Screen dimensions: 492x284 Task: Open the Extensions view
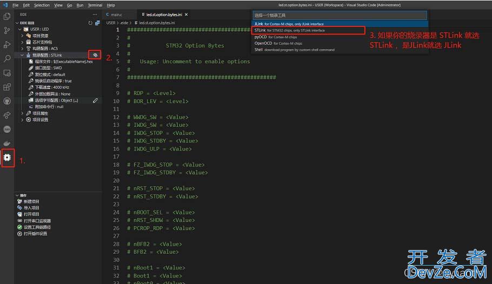pos(7,87)
